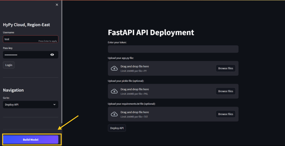Click the Go to dropdown chevron arrow

(x=54, y=104)
